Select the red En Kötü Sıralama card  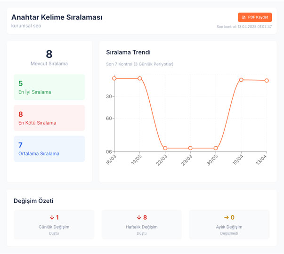tap(49, 118)
